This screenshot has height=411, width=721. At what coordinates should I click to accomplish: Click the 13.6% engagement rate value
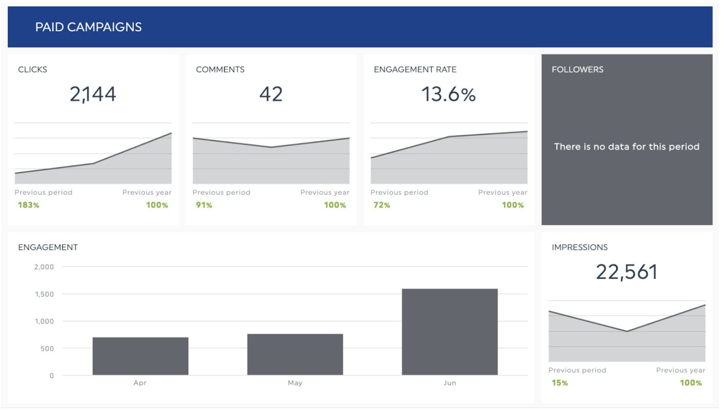point(449,94)
